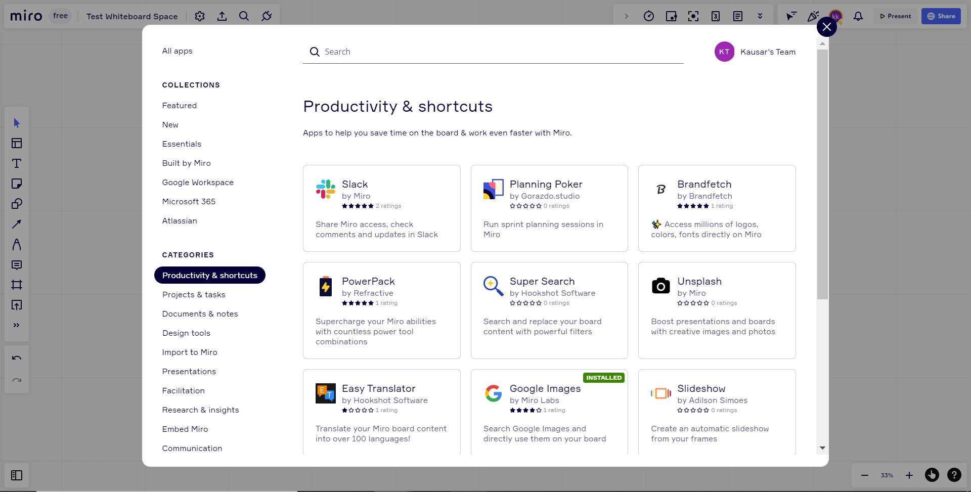Screen dimensions: 971x492
Task: Select Research & insights category
Action: 200,410
